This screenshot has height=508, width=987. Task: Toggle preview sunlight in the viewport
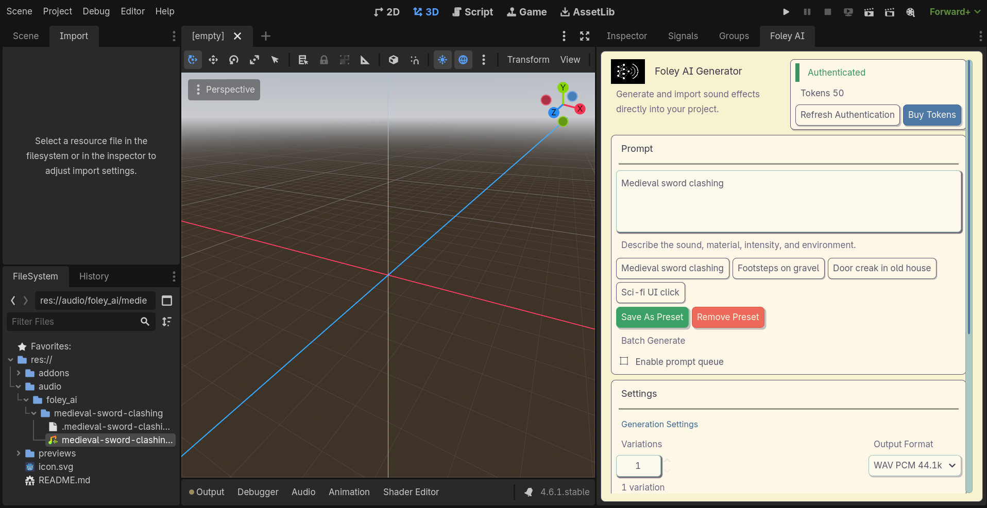click(x=443, y=60)
